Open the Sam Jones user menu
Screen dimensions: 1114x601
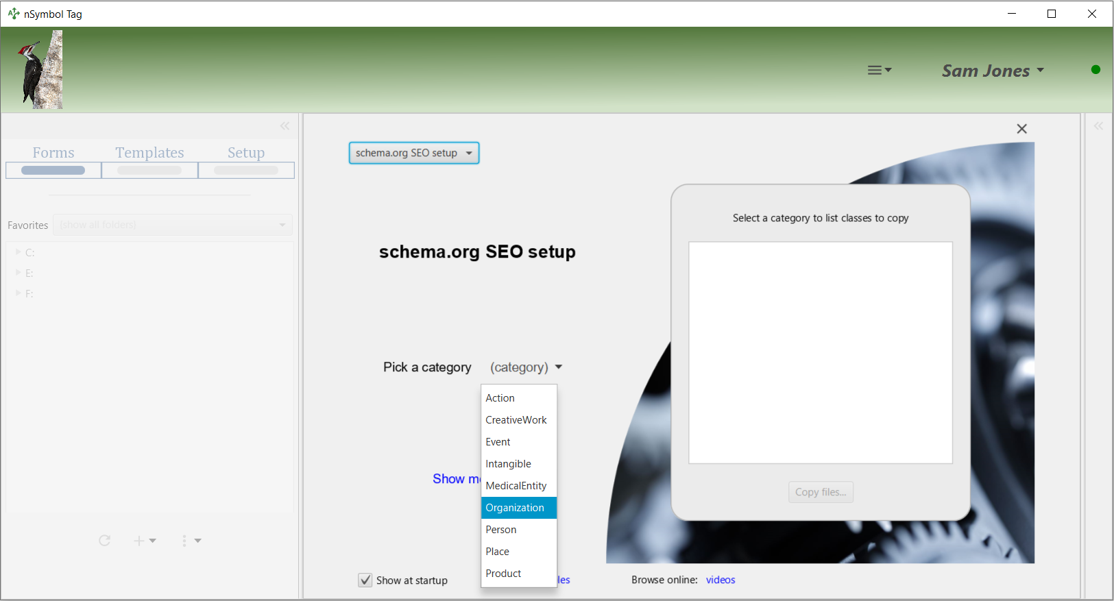(x=993, y=71)
